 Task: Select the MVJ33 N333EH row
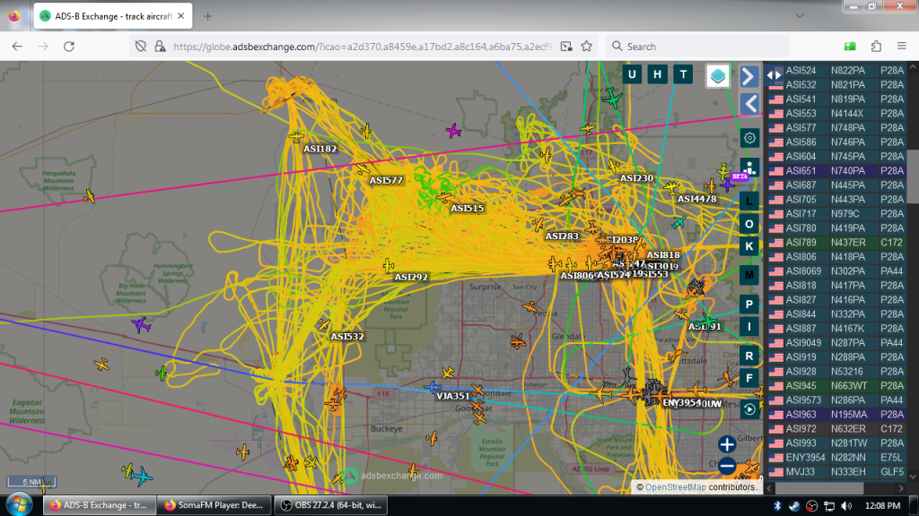click(x=837, y=471)
